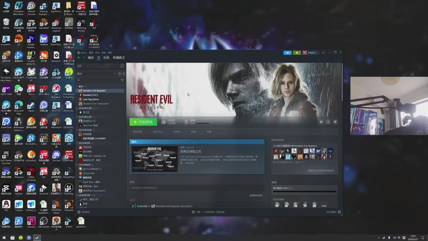Open the 游戏 library filter dropdown
The image size is (428, 241).
(97, 74)
